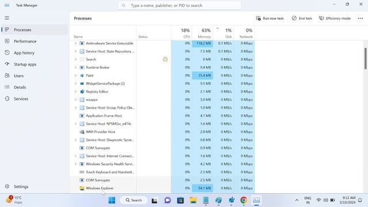368x207 pixels.
Task: Expand Service Host: Group Policy Client row
Action: point(75,108)
